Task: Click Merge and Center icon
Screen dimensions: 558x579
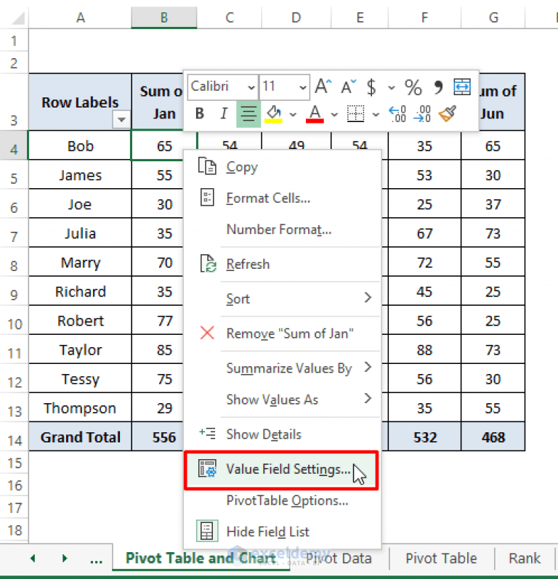Action: (x=462, y=86)
